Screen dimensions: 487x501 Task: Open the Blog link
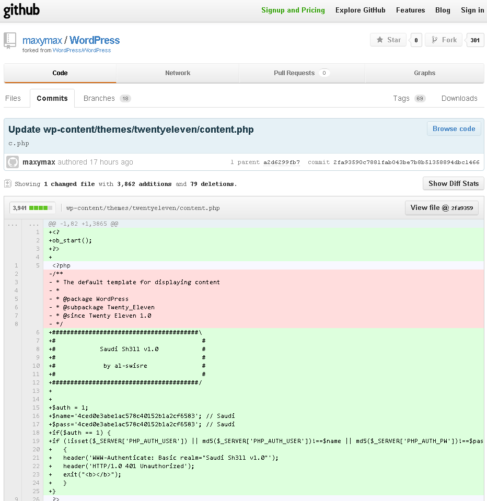[x=443, y=10]
